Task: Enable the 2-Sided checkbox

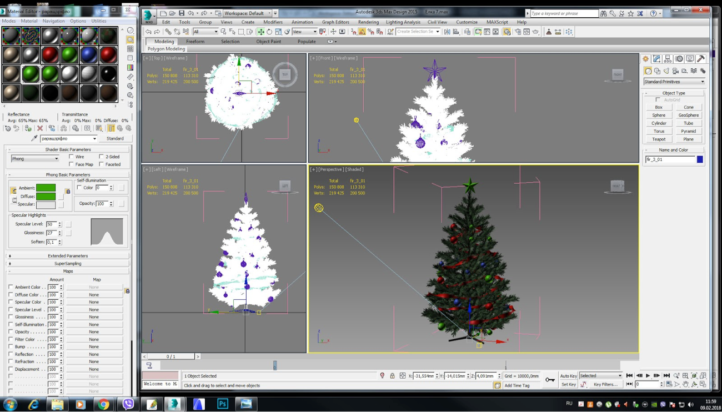Action: (102, 157)
